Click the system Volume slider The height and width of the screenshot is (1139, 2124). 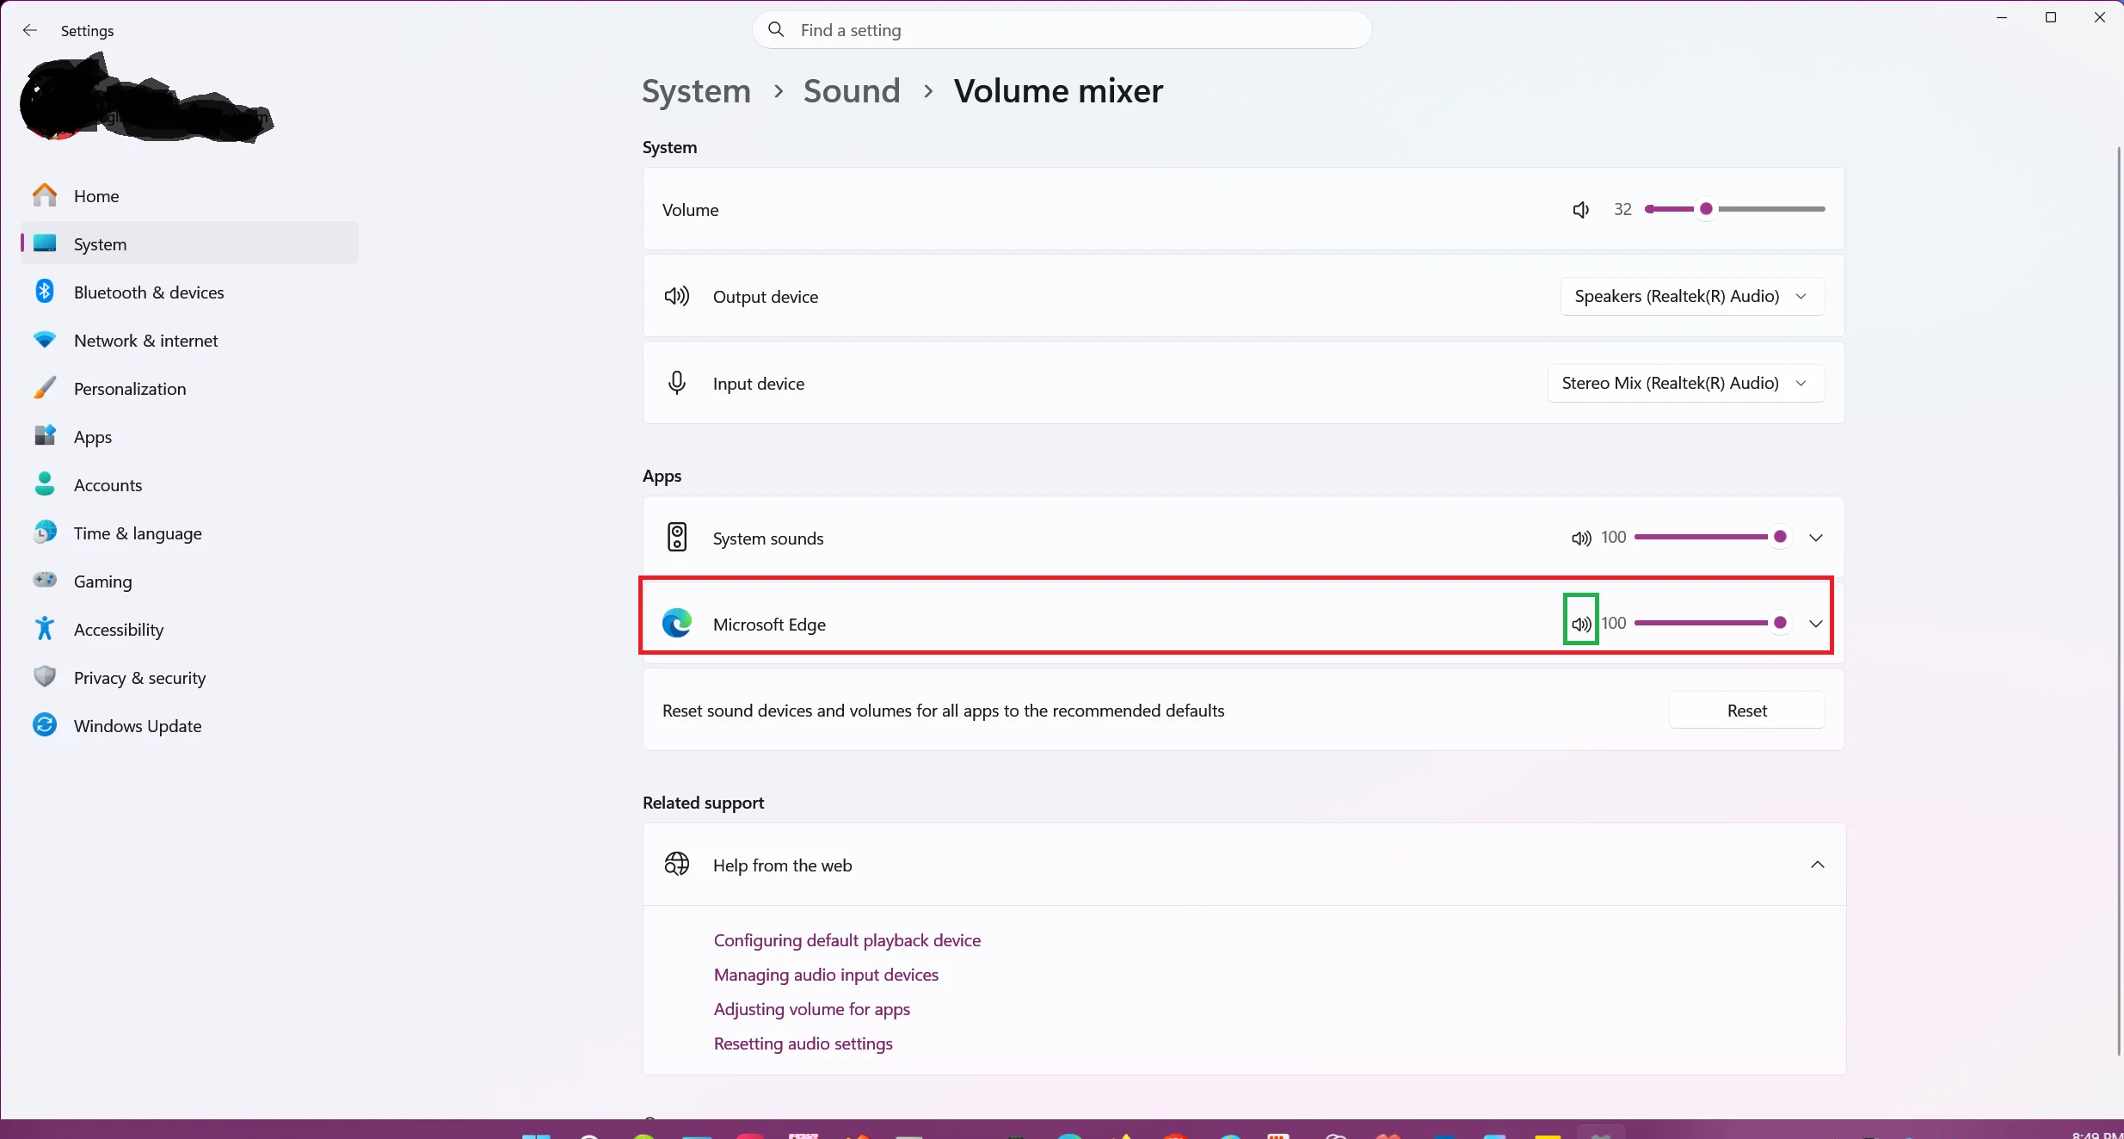tap(1734, 209)
